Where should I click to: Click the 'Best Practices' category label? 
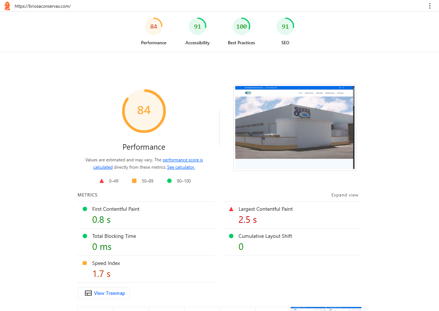point(241,43)
